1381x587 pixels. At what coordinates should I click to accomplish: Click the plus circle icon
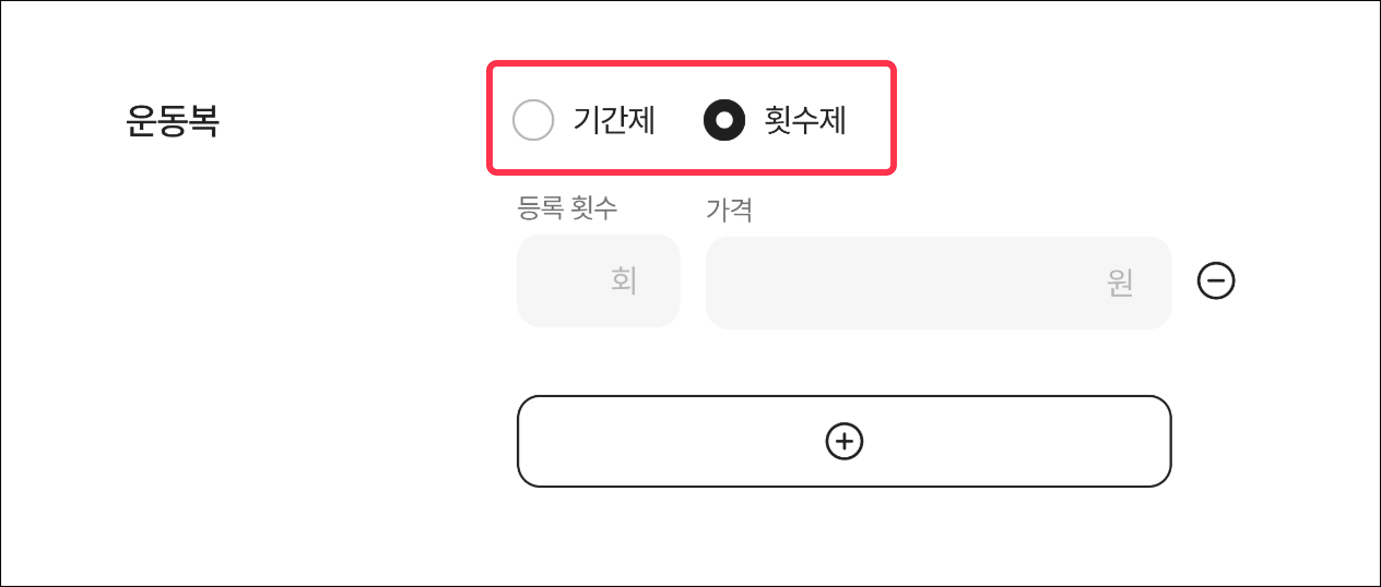[x=844, y=441]
